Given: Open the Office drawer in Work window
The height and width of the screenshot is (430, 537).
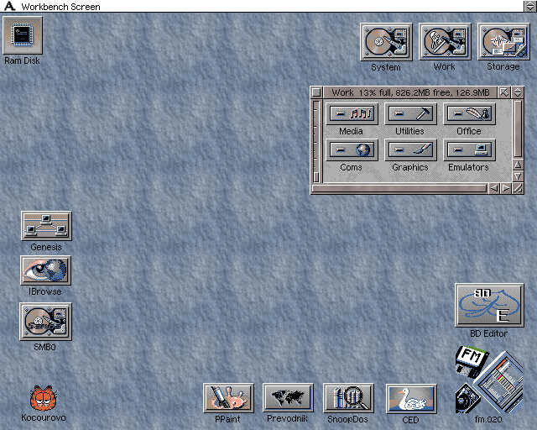Looking at the screenshot, I should pos(469,114).
